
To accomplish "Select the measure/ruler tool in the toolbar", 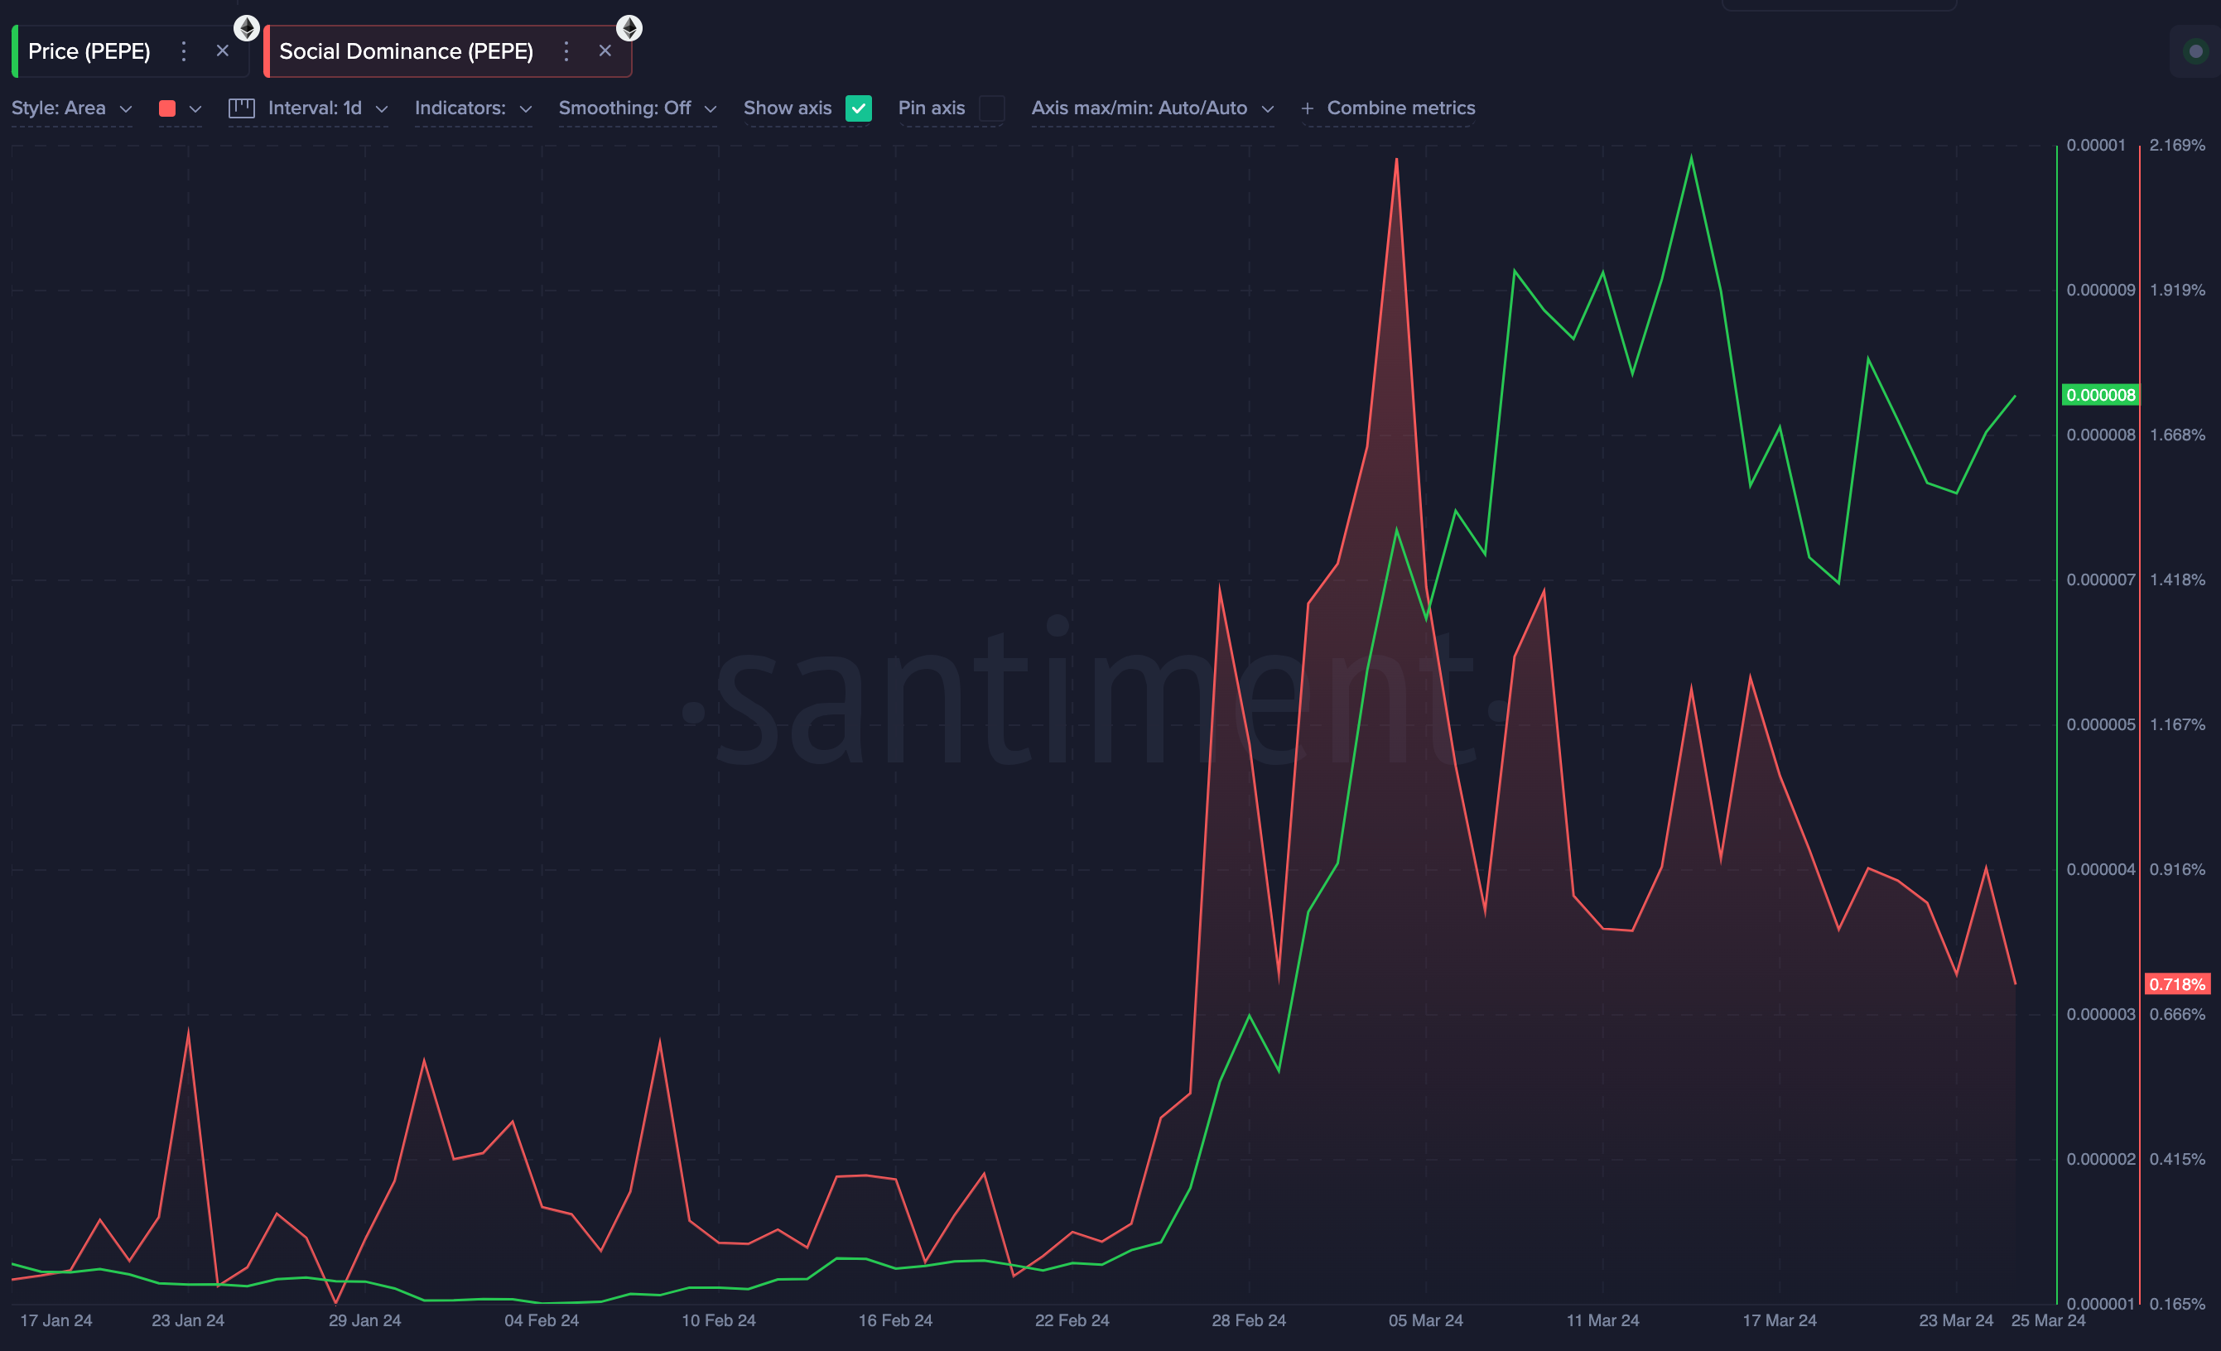I will (240, 108).
